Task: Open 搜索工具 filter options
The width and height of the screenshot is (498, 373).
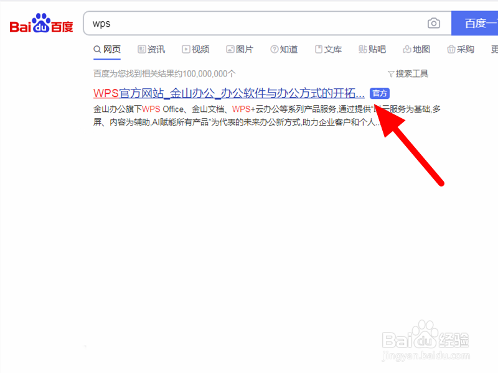Action: tap(408, 73)
